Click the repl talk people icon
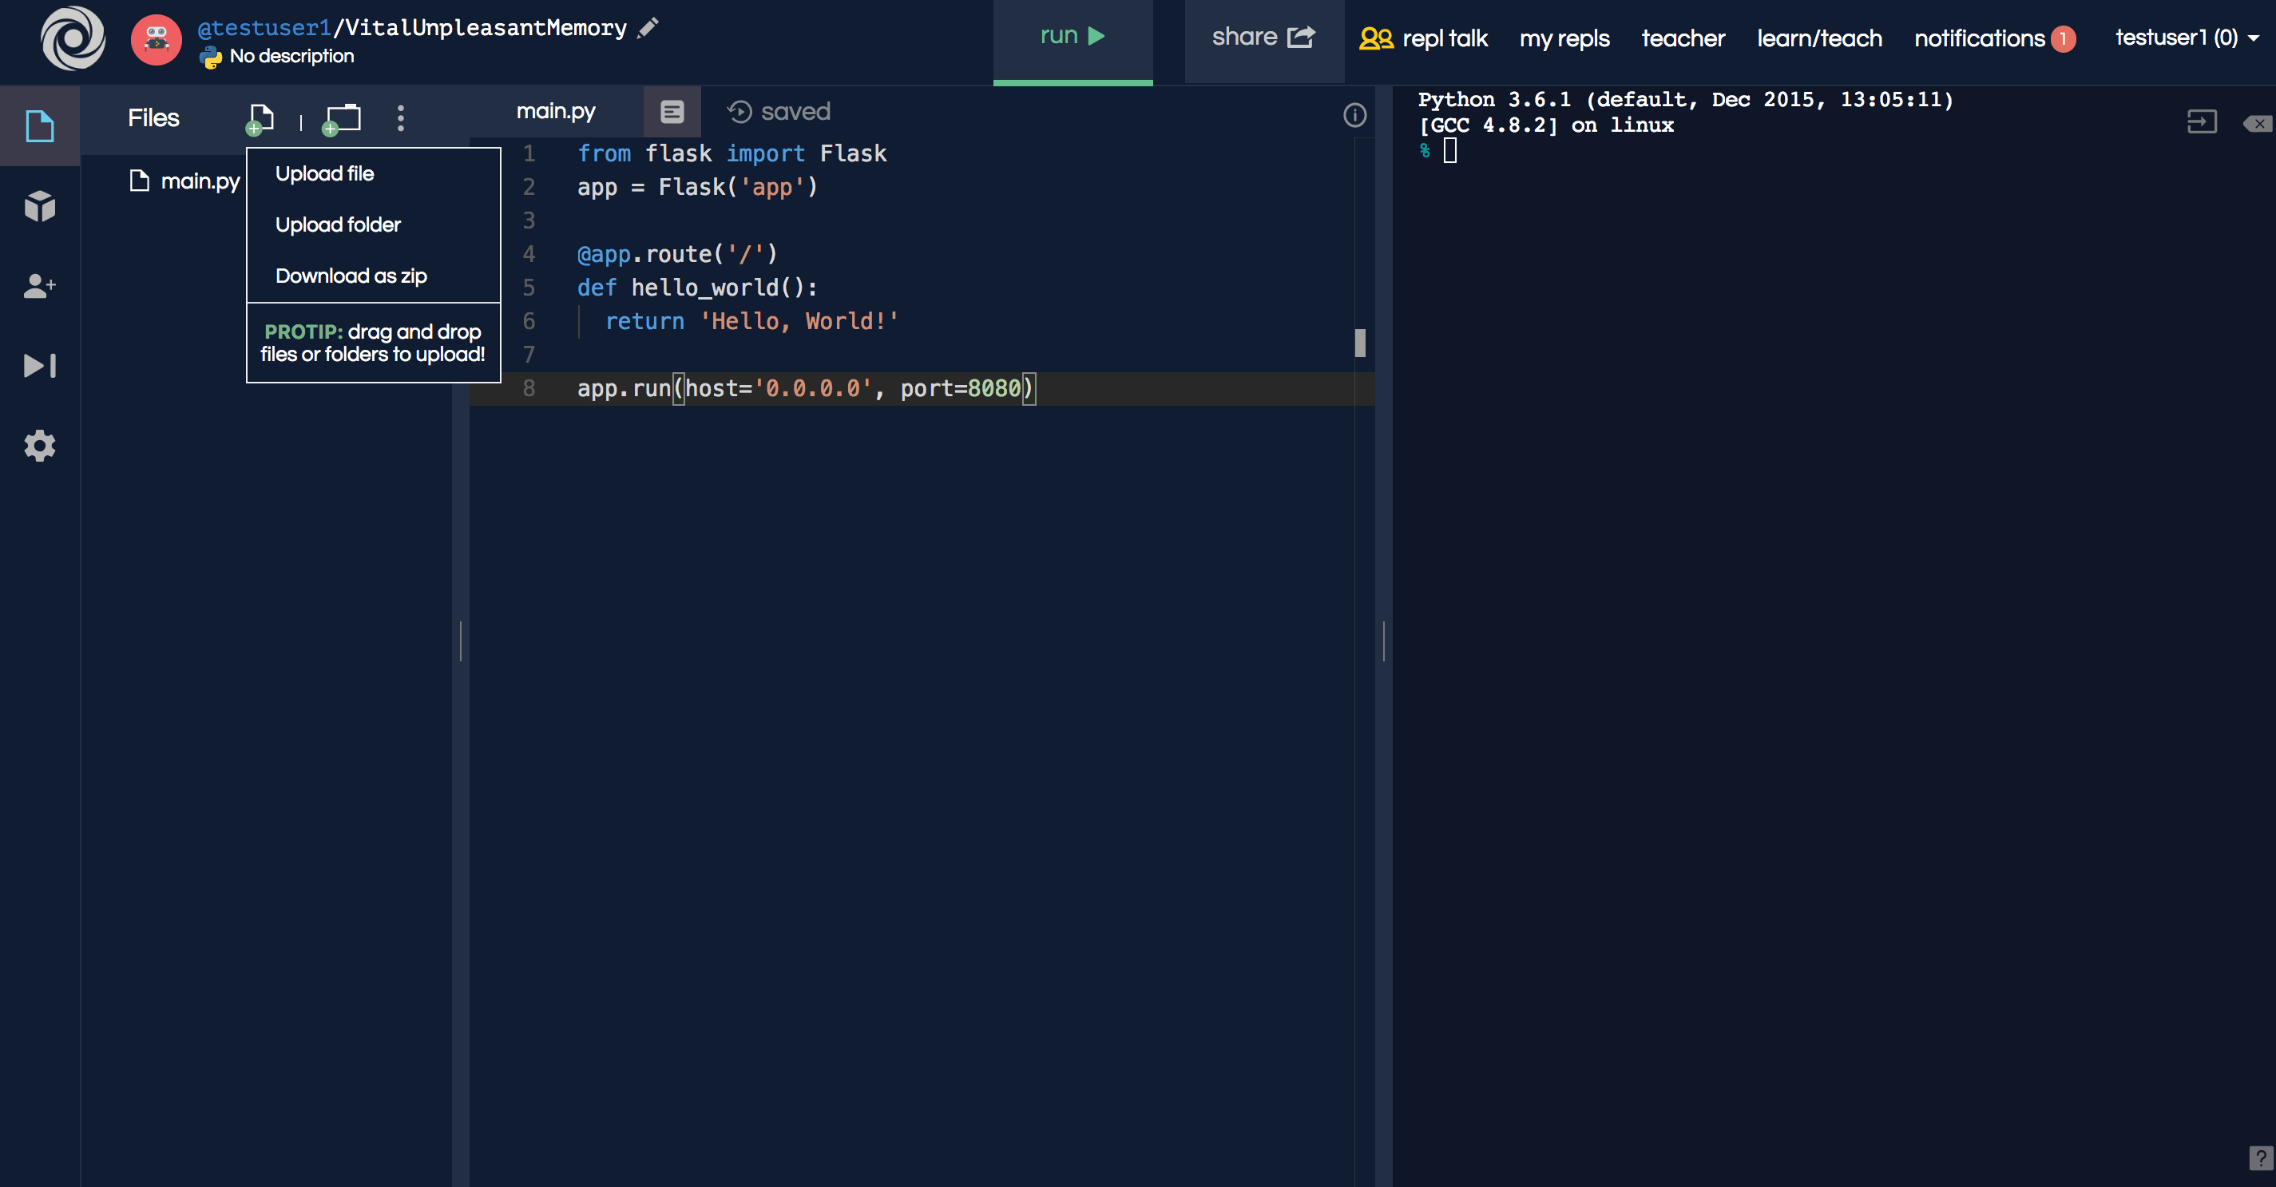Viewport: 2276px width, 1187px height. 1376,38
